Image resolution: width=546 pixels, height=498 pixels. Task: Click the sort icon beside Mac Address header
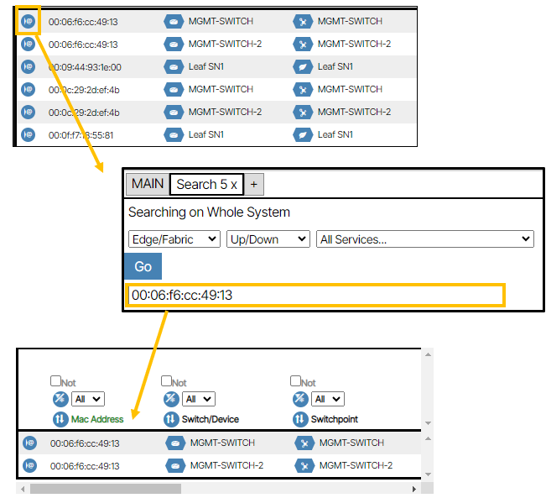[x=60, y=419]
